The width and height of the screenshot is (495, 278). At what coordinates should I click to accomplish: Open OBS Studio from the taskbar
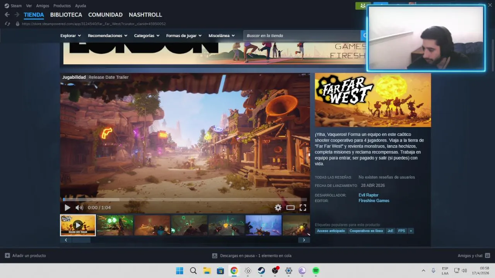(x=275, y=271)
